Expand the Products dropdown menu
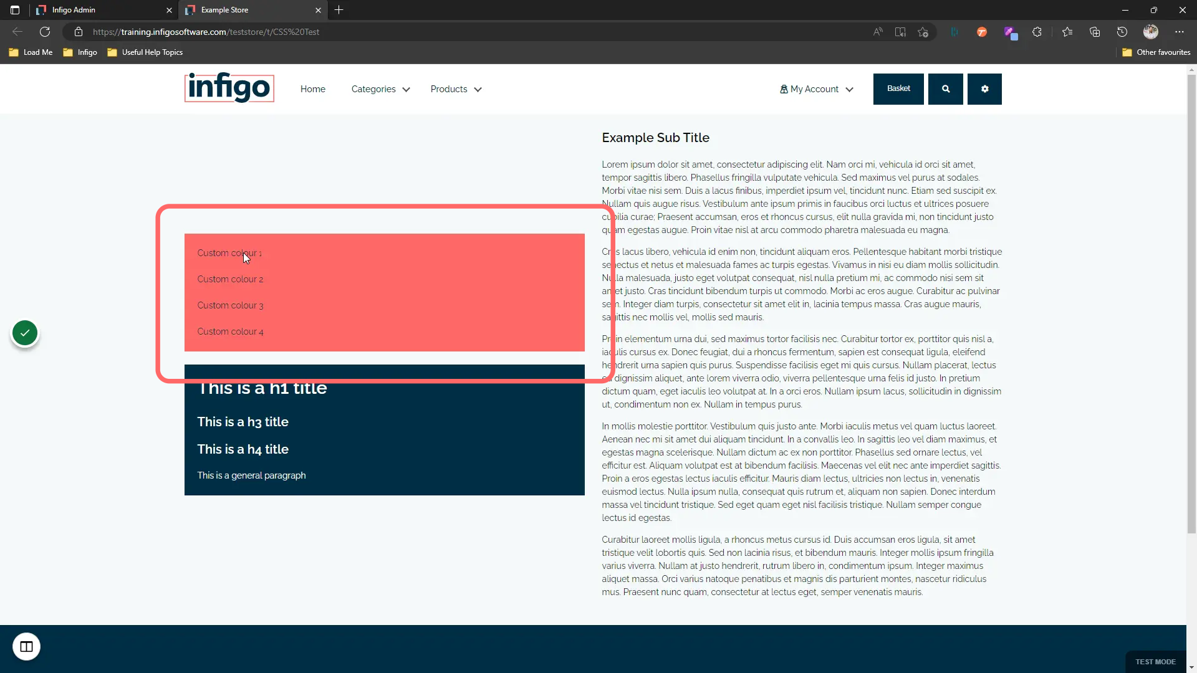Screen dimensions: 1197x673 pos(456,89)
